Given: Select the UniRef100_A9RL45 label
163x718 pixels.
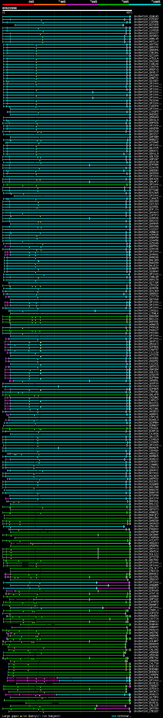Looking at the screenshot, I should coord(146,39).
